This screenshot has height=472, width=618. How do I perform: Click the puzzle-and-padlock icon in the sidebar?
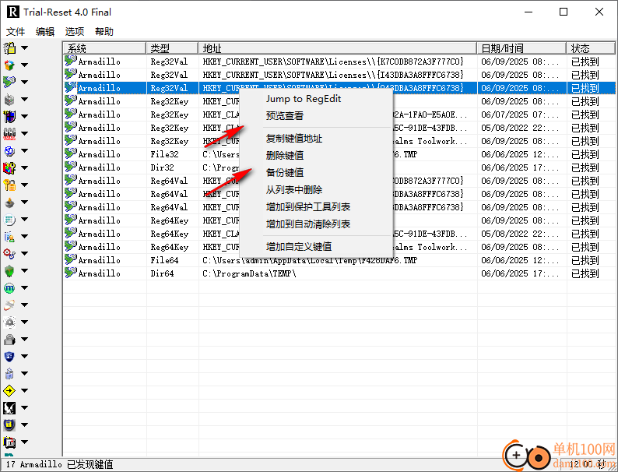tap(9, 48)
